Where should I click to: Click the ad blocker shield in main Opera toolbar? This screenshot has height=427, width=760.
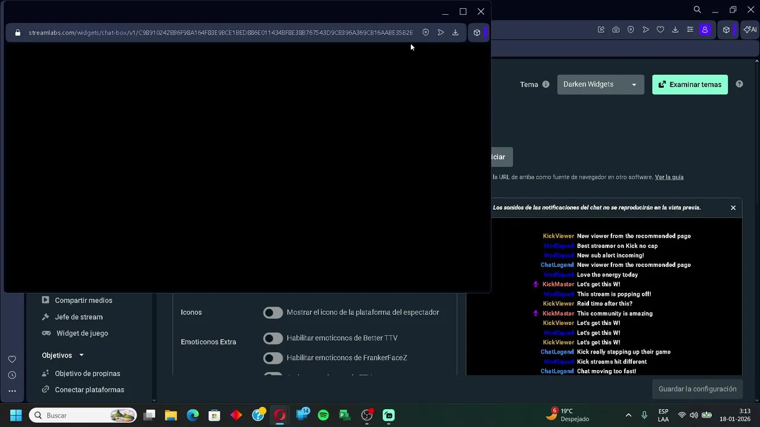(x=631, y=30)
